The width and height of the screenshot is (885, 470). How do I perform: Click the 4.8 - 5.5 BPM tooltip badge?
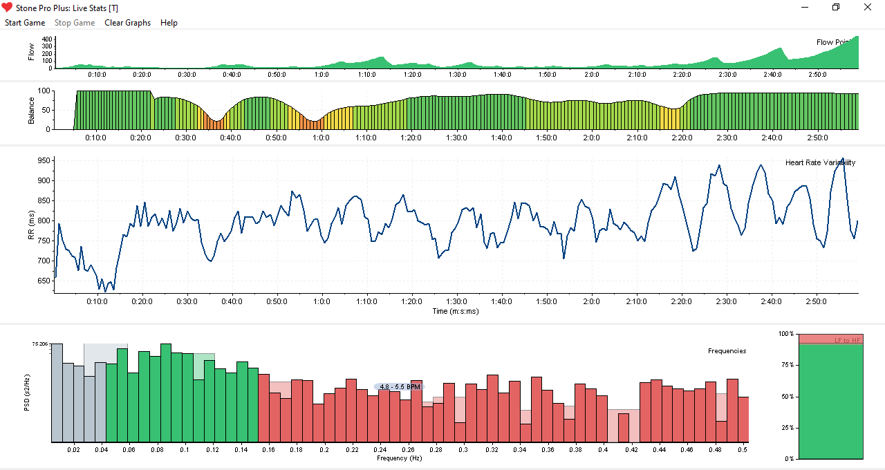(x=398, y=386)
